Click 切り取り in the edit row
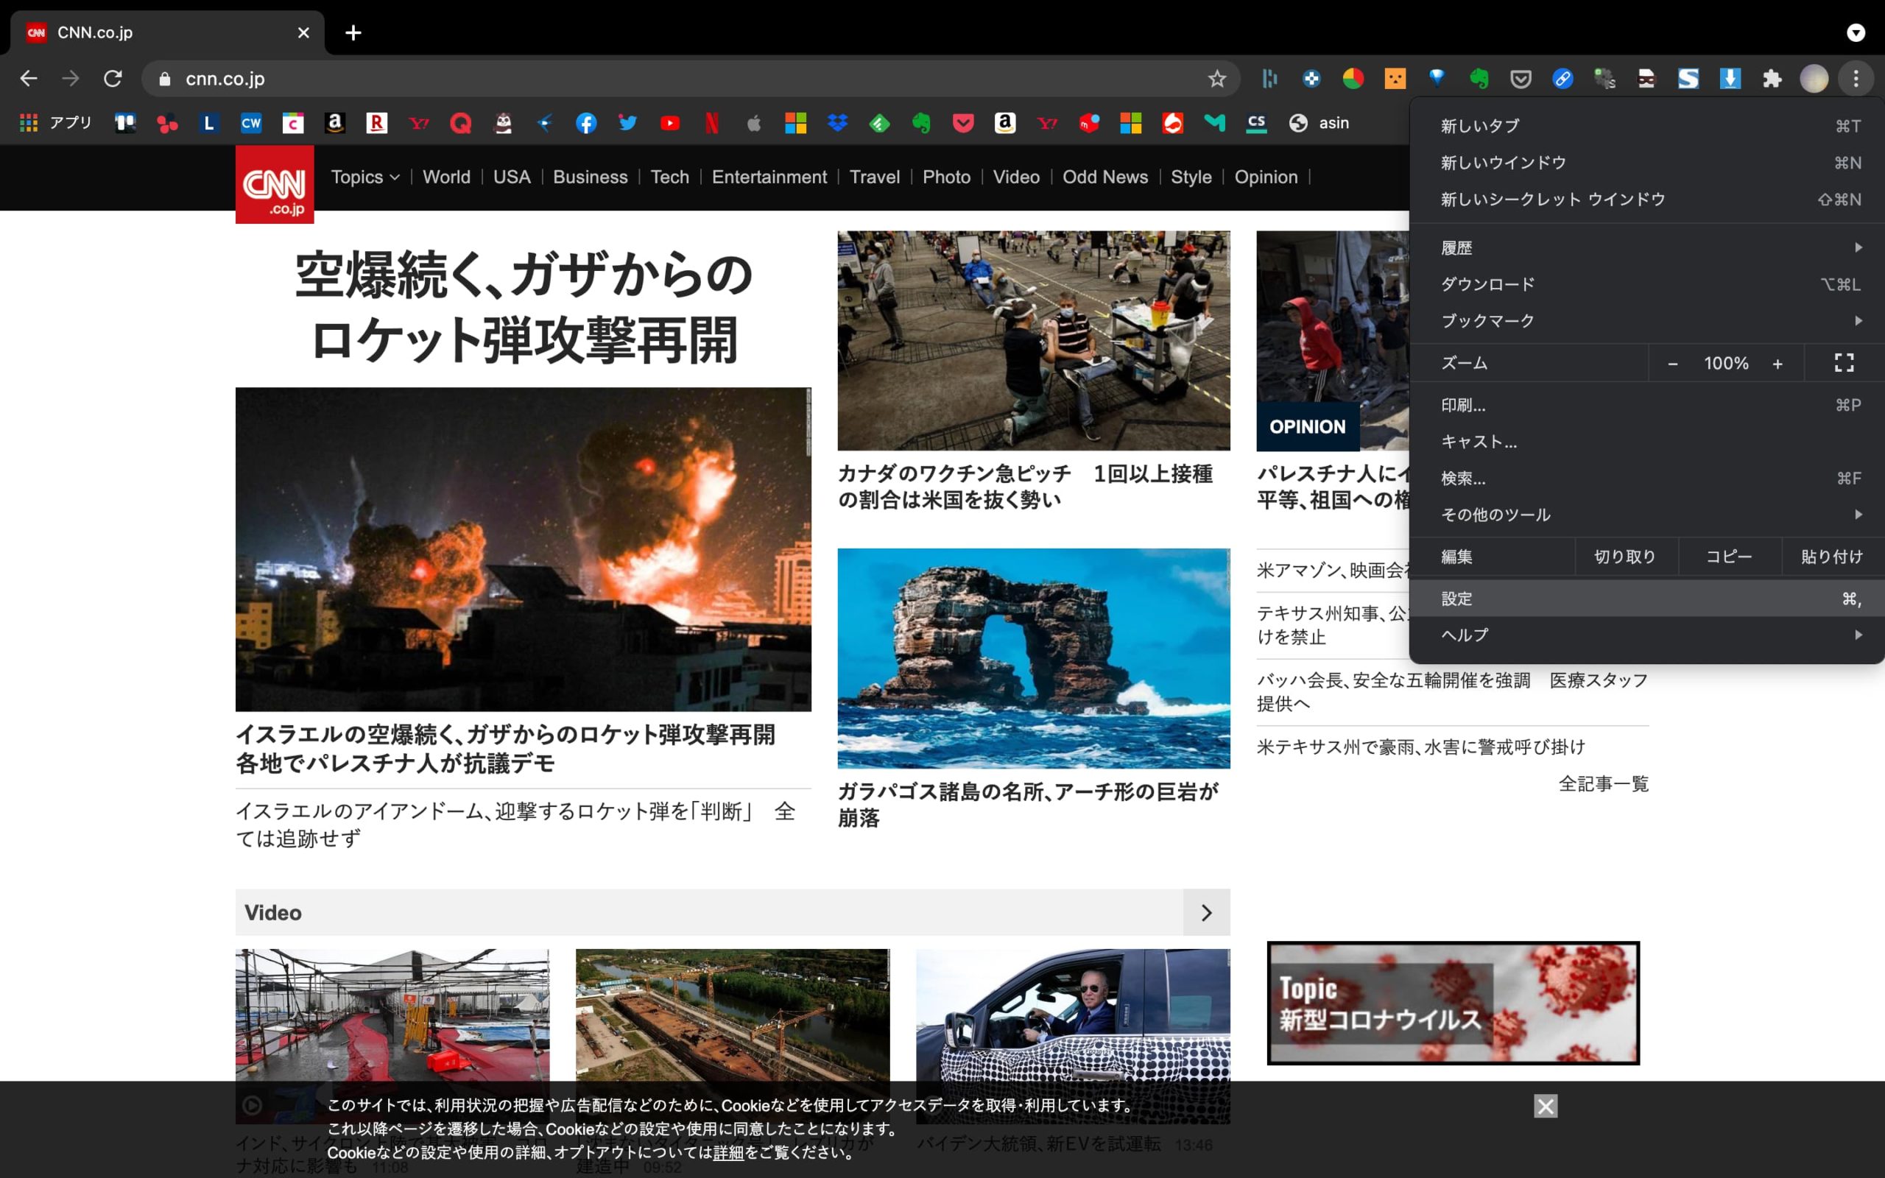The width and height of the screenshot is (1885, 1178). tap(1625, 557)
